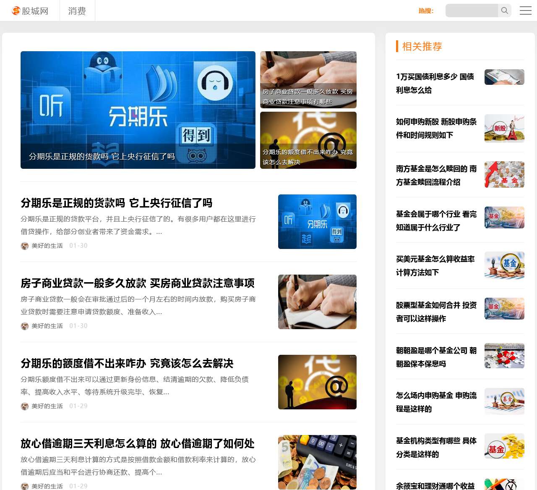Click gold thumbnail beside 基金机构类型有哪些
Image resolution: width=537 pixels, height=490 pixels.
(504, 446)
